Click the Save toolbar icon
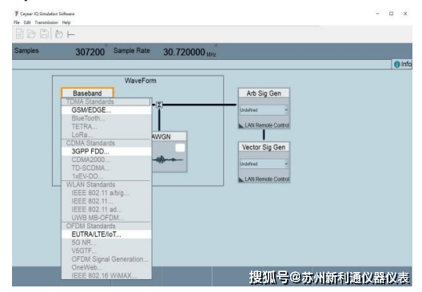This screenshot has height=292, width=422. tap(45, 34)
